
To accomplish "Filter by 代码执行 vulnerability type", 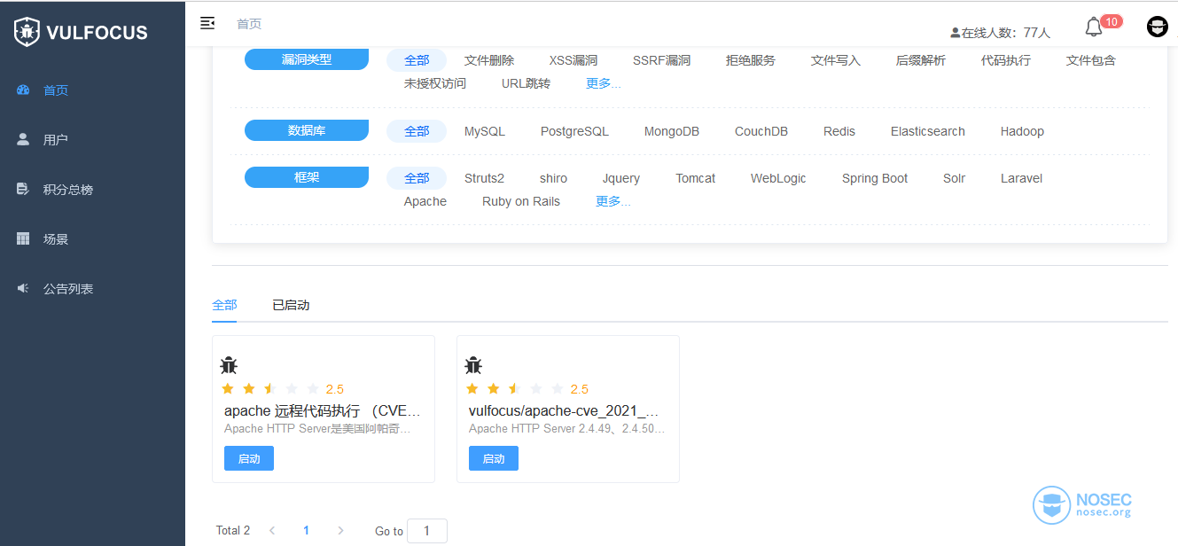I will tap(1006, 60).
